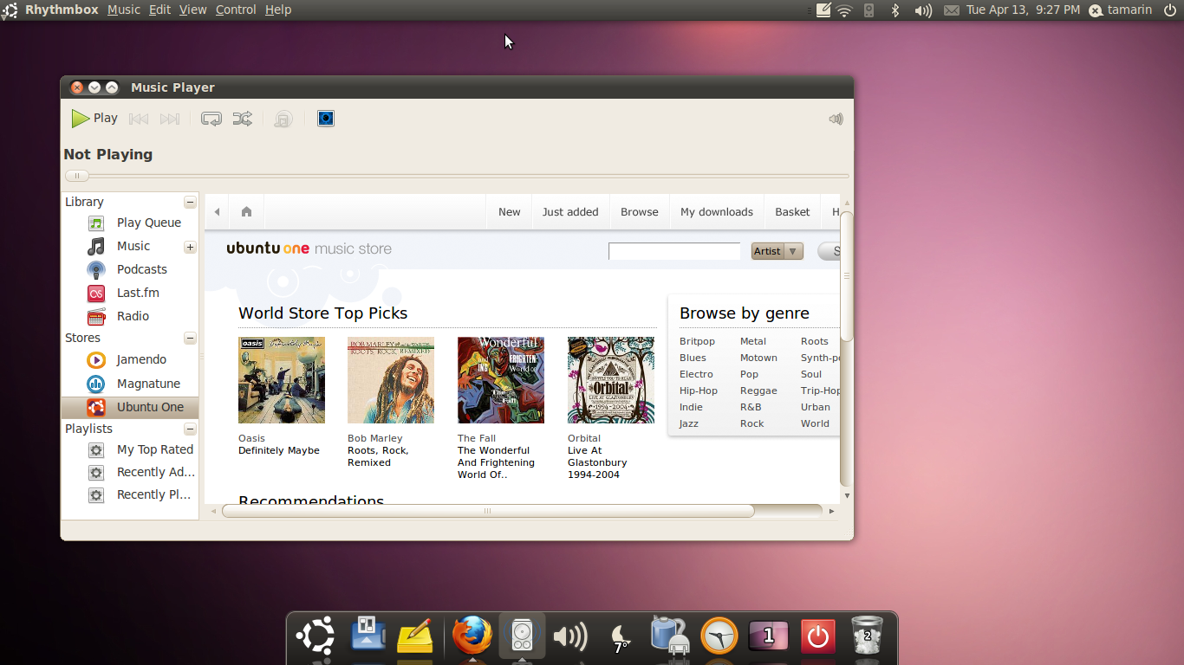Open the Control menu

(236, 10)
